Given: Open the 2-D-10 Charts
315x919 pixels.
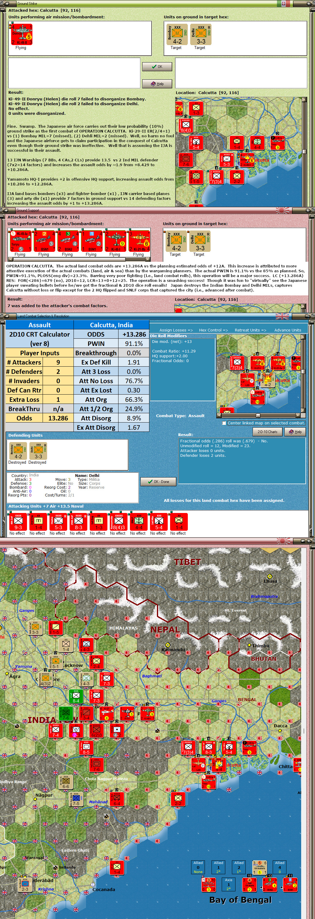Looking at the screenshot, I should click(x=267, y=432).
